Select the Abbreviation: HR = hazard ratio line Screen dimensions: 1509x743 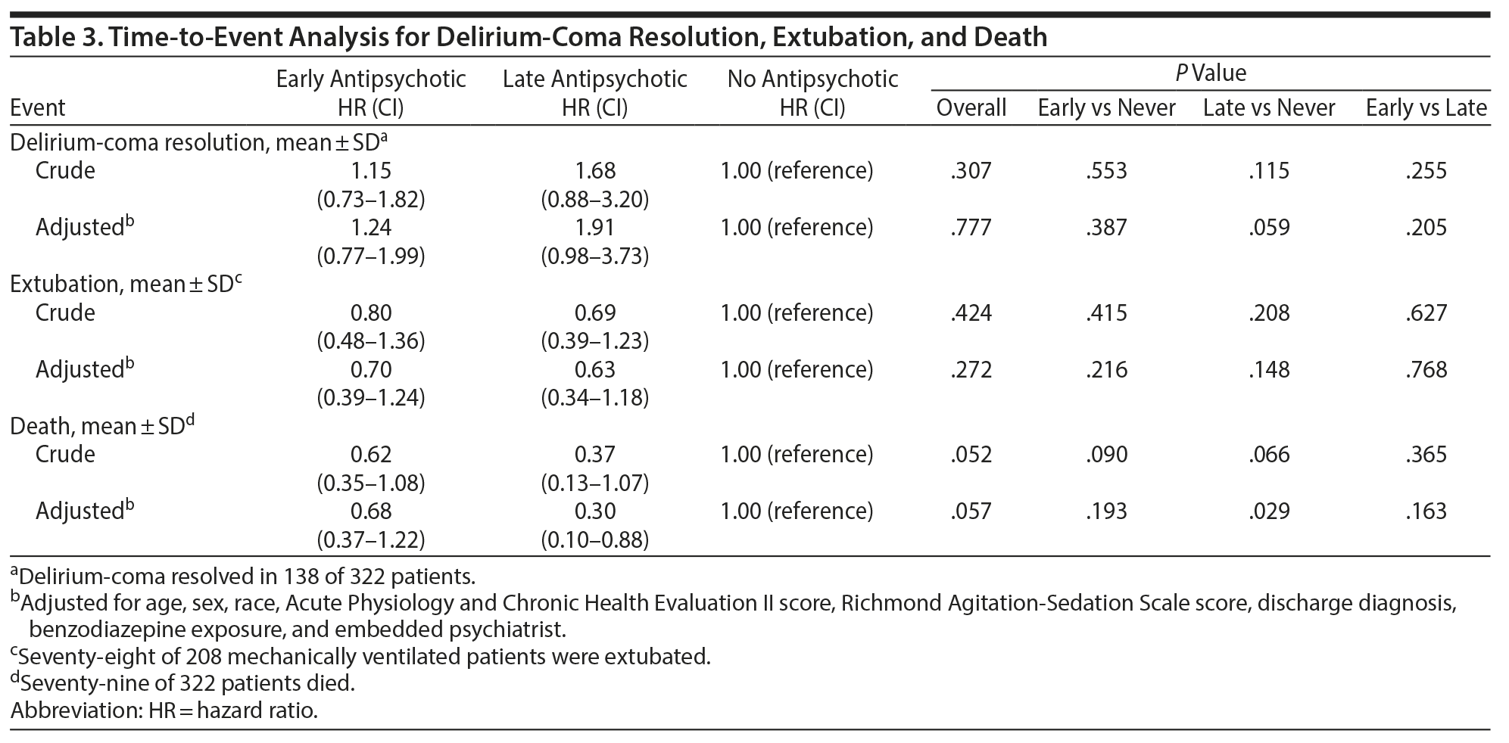click(x=164, y=710)
